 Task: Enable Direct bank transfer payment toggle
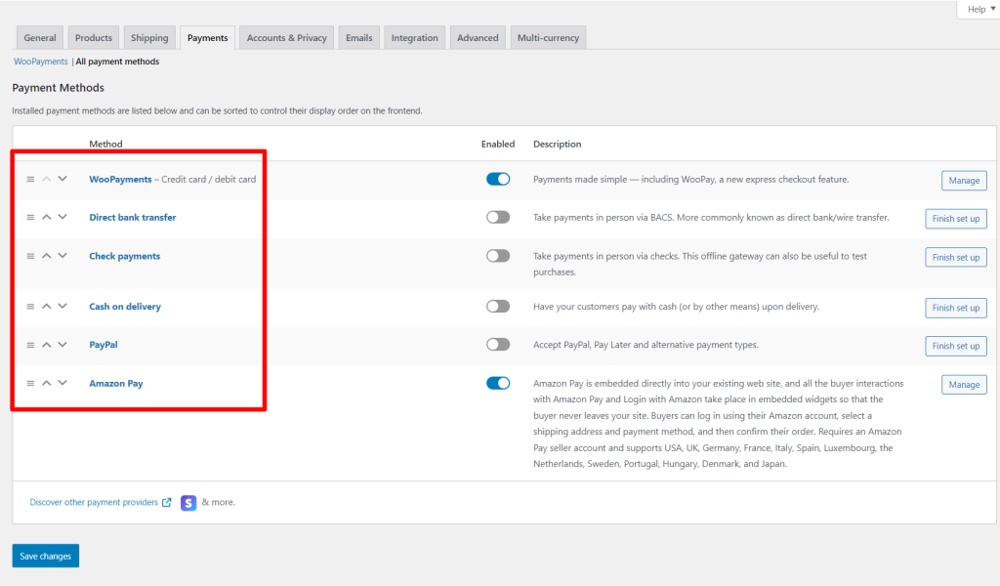tap(498, 218)
